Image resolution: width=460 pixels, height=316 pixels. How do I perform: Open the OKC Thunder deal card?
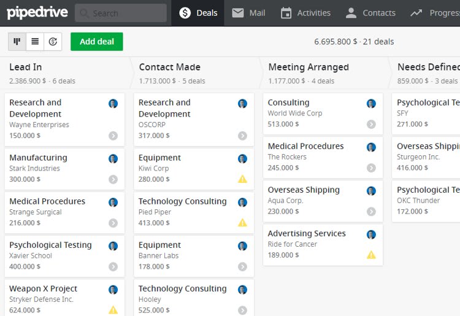tap(426, 201)
